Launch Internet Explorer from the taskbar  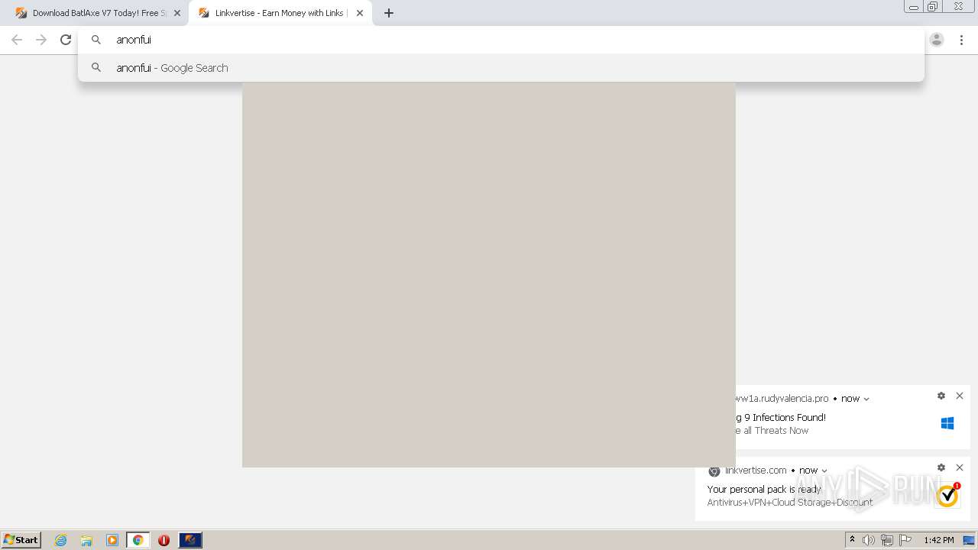[61, 540]
